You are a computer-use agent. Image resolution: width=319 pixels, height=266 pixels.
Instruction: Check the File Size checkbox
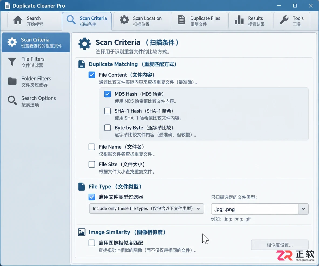(92, 164)
